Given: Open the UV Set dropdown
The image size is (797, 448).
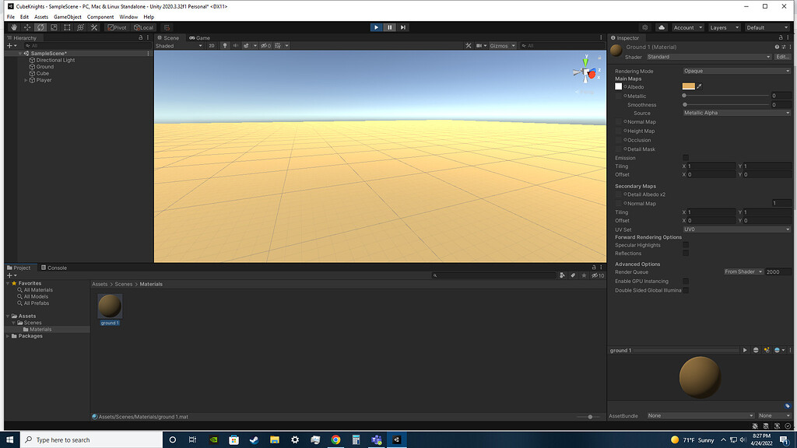Looking at the screenshot, I should click(x=735, y=229).
